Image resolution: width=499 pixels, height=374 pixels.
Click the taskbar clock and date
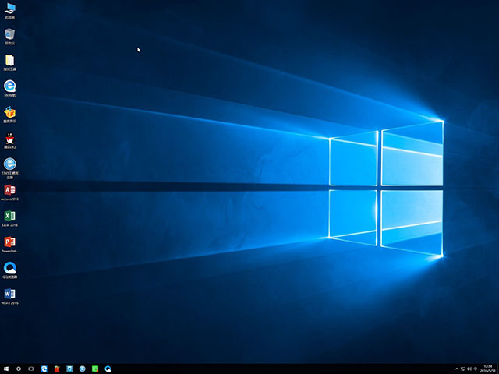click(x=488, y=368)
